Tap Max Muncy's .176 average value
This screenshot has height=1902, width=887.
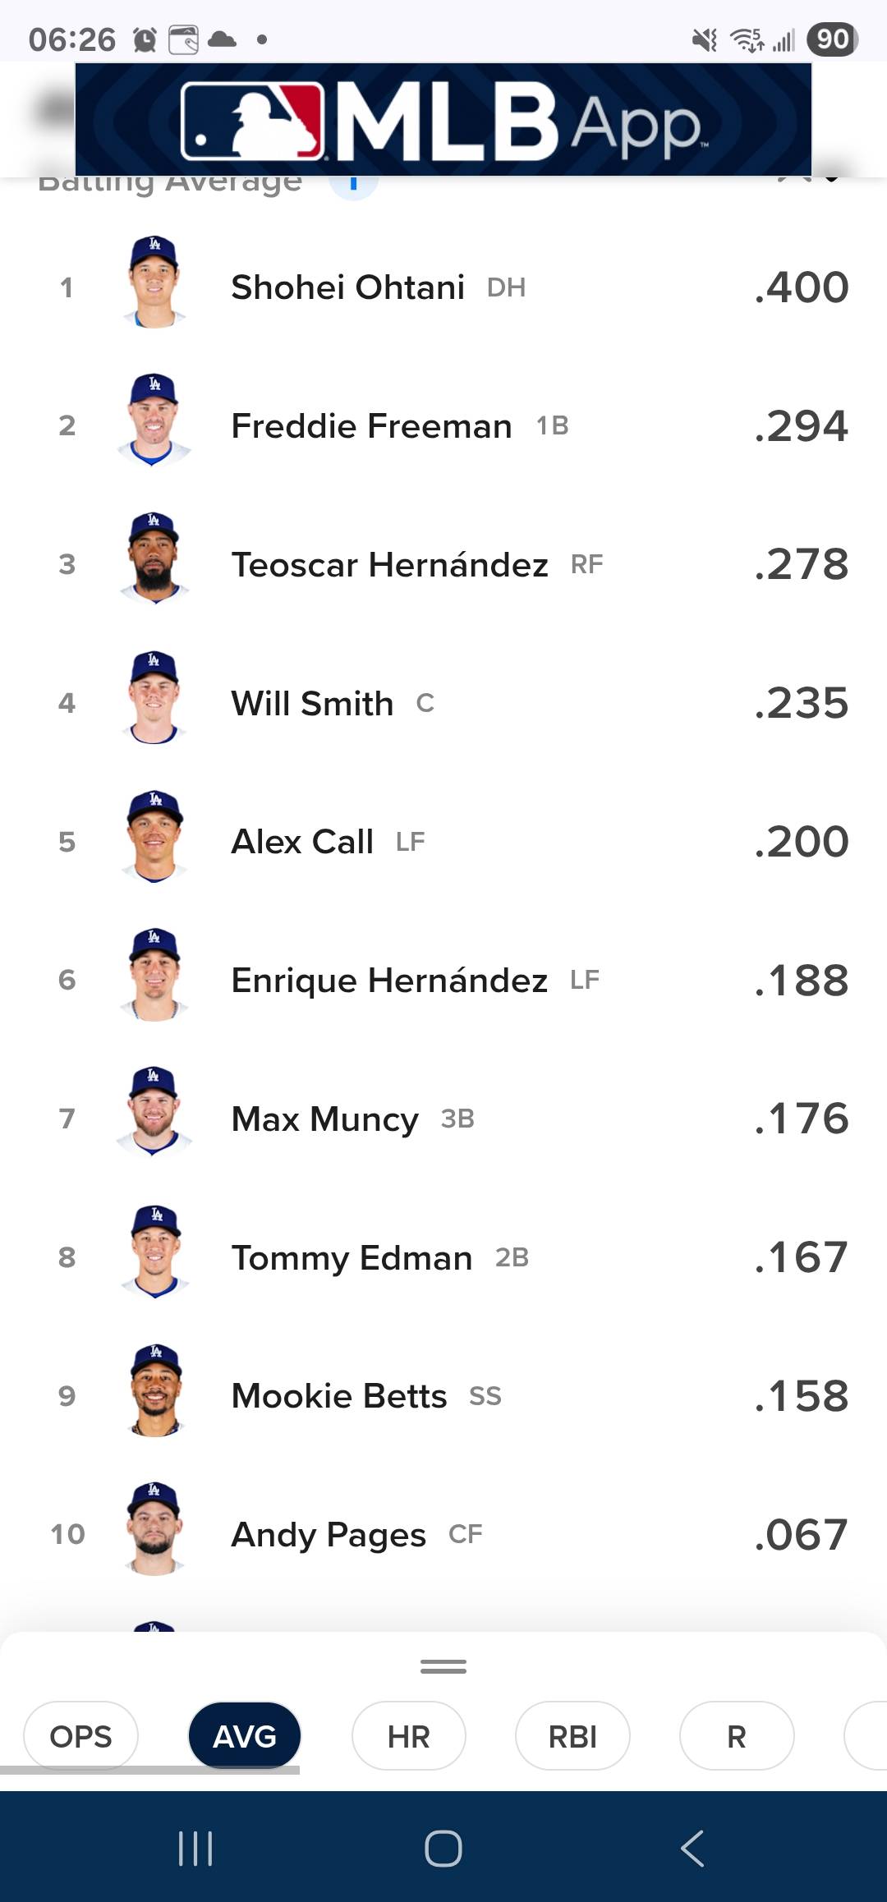click(x=802, y=1119)
